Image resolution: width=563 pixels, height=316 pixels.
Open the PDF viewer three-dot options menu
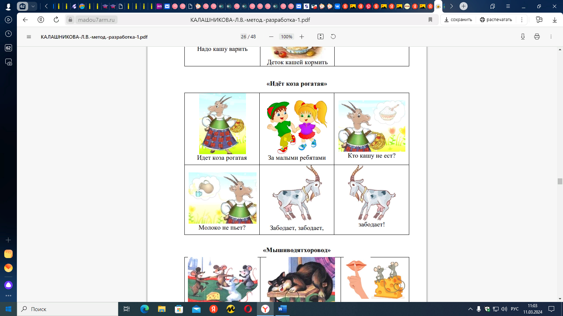pos(551,37)
